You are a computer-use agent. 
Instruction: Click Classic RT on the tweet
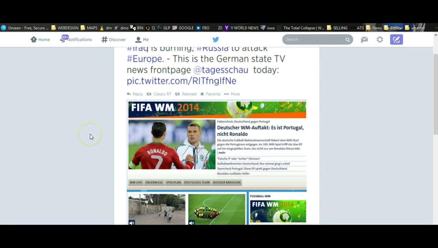click(x=159, y=94)
